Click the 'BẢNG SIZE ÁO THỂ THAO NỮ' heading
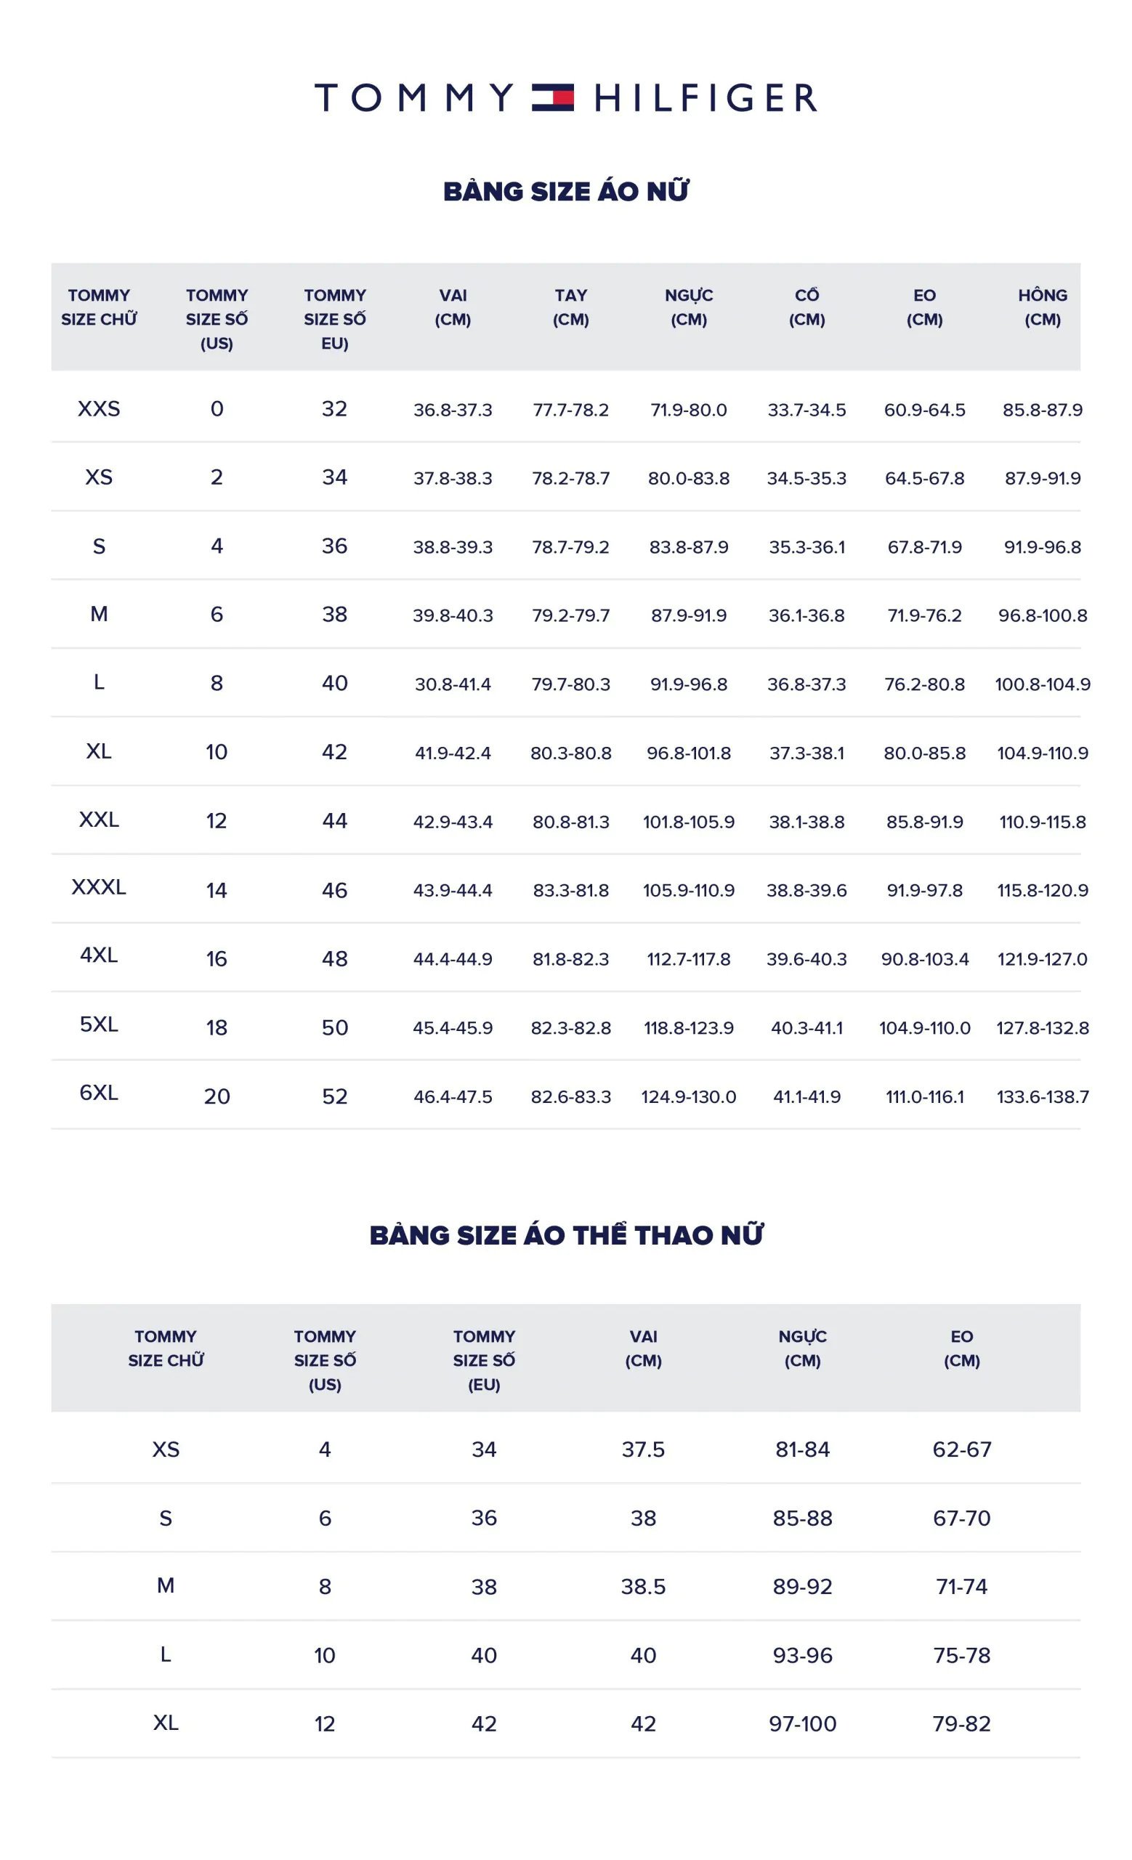1132x1860 pixels. (x=566, y=1236)
